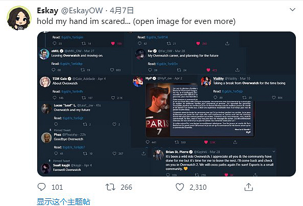Click the share icon under the Phaz tweet

click(143, 154)
